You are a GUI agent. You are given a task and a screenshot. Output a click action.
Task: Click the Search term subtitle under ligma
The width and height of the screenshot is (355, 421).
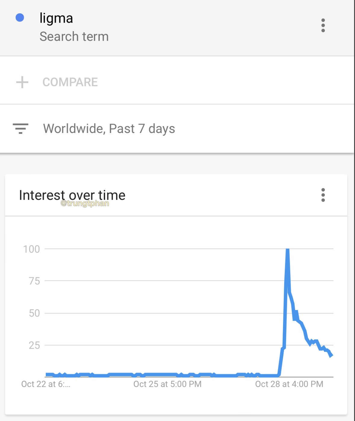click(x=74, y=36)
